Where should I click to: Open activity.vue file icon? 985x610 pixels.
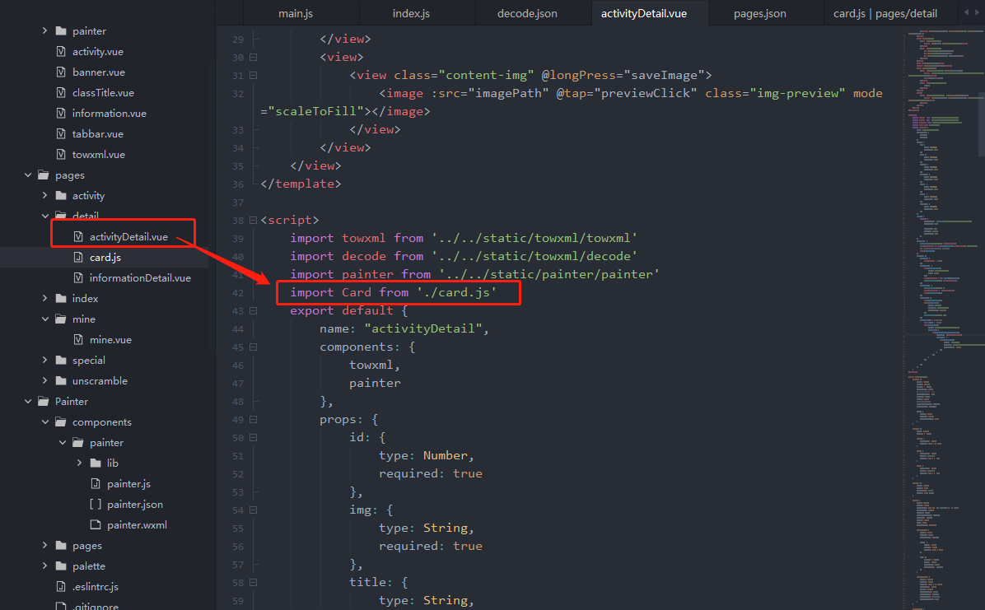(61, 52)
